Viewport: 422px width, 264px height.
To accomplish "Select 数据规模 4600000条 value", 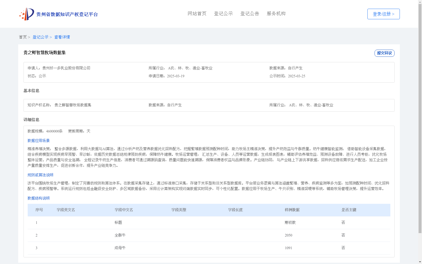I will tap(54, 131).
